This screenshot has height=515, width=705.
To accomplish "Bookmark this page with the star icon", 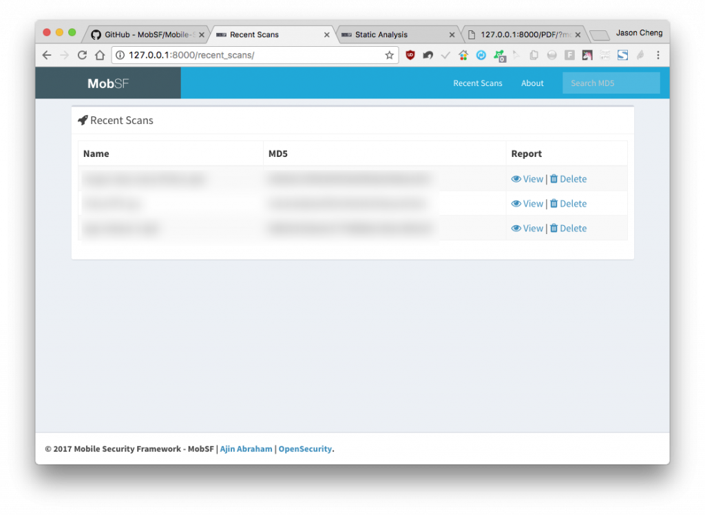I will (x=390, y=55).
